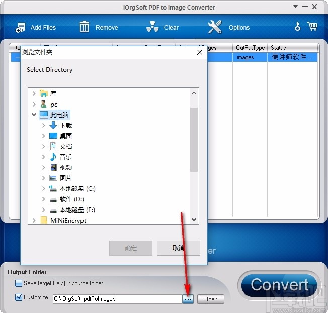The width and height of the screenshot is (328, 313).
Task: Click the shopping cart purchase icon
Action: pos(312,26)
